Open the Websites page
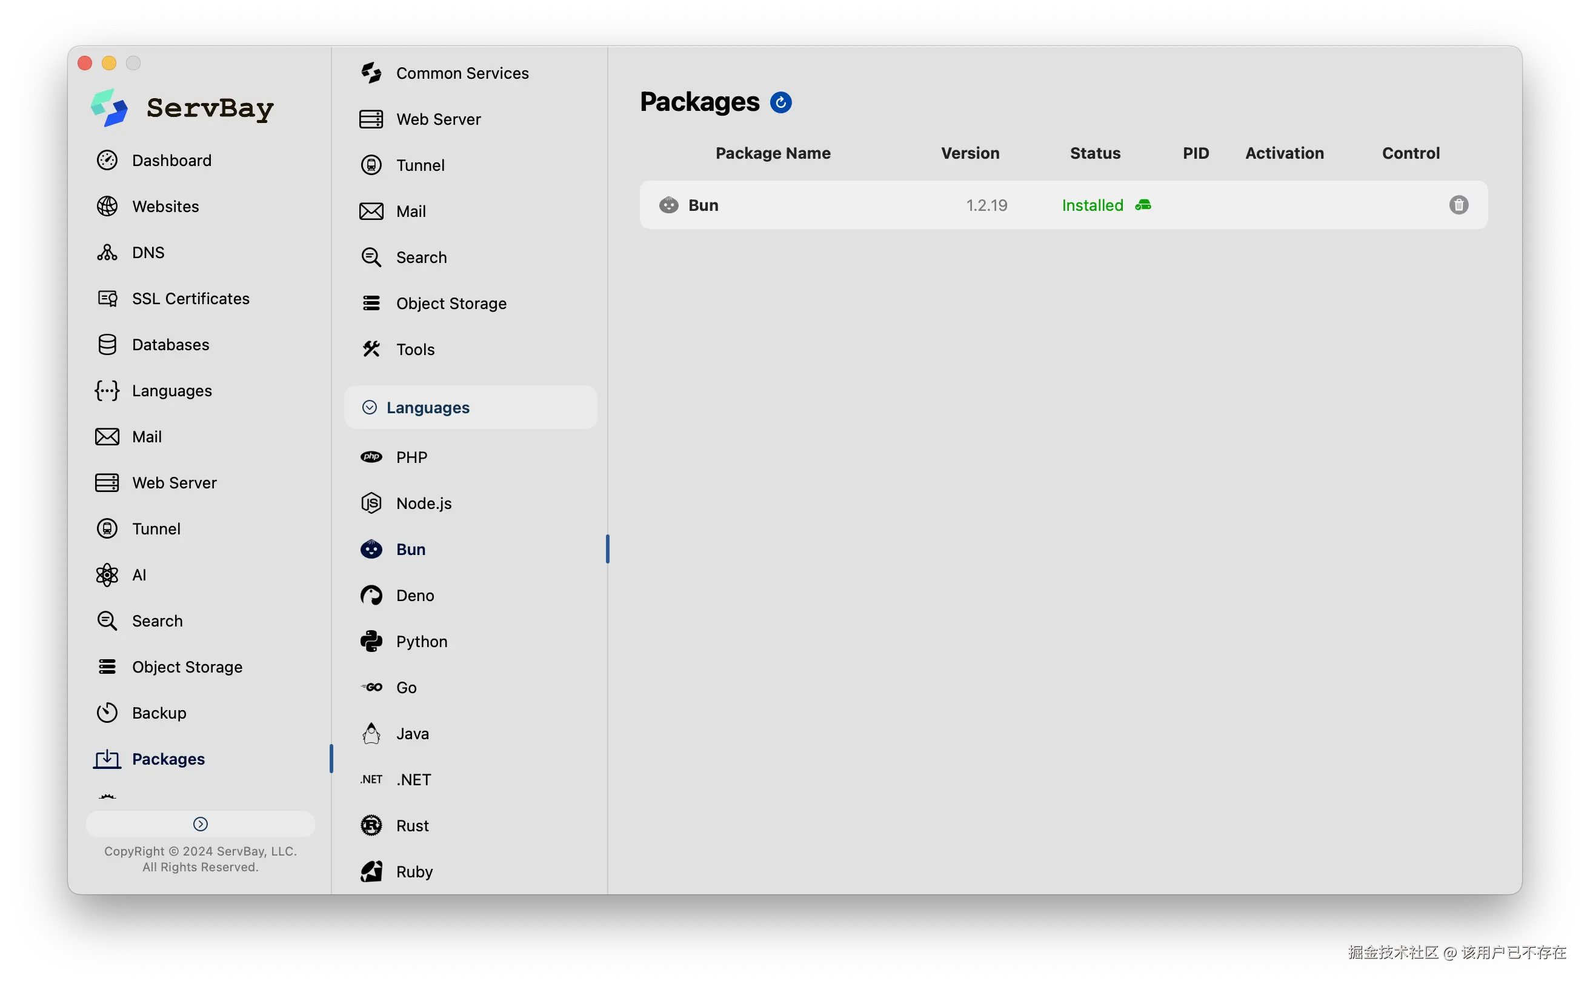This screenshot has width=1590, height=984. pos(165,206)
